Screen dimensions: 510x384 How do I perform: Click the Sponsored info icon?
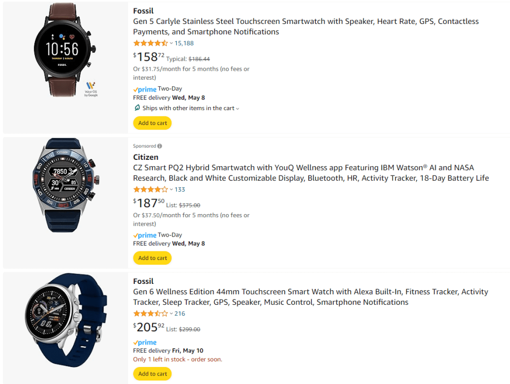pos(159,146)
